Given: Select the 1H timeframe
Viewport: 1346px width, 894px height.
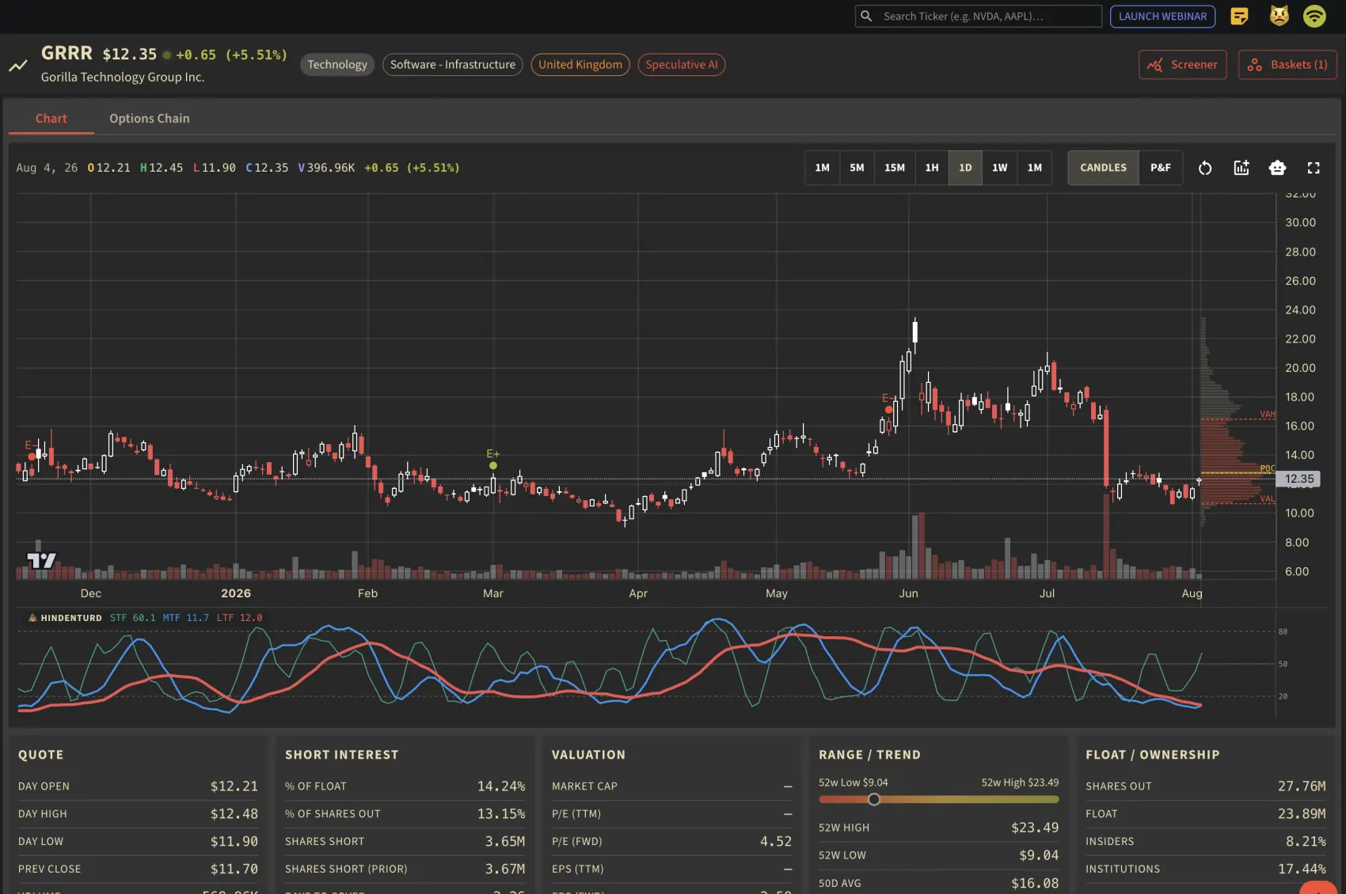Looking at the screenshot, I should (931, 168).
